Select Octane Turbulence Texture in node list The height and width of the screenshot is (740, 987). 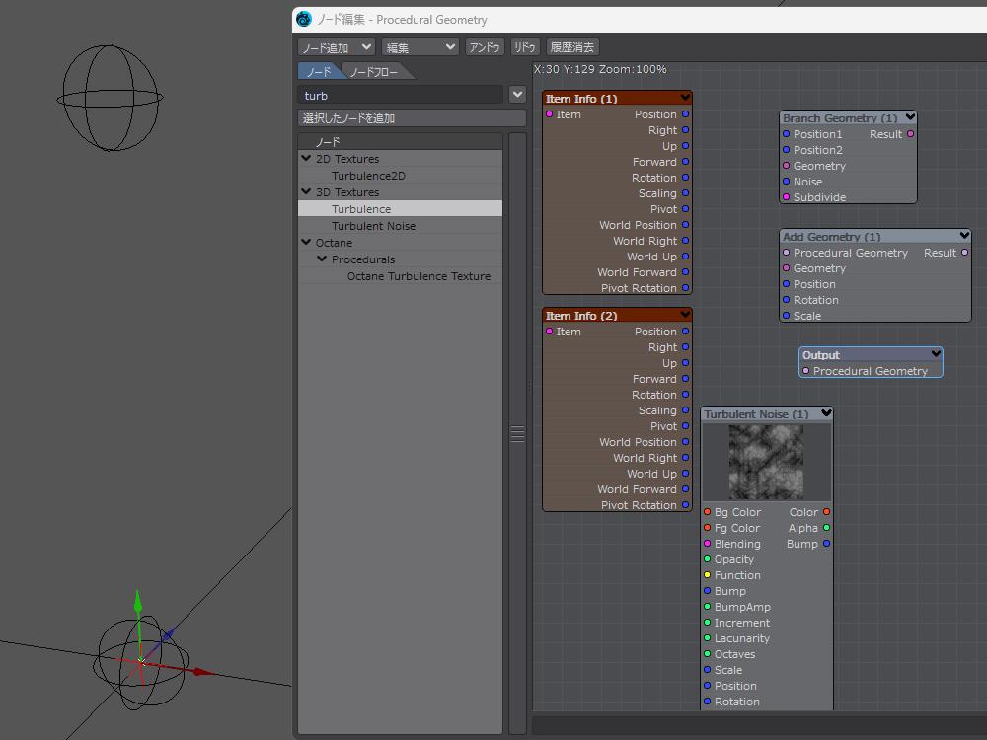(x=418, y=276)
